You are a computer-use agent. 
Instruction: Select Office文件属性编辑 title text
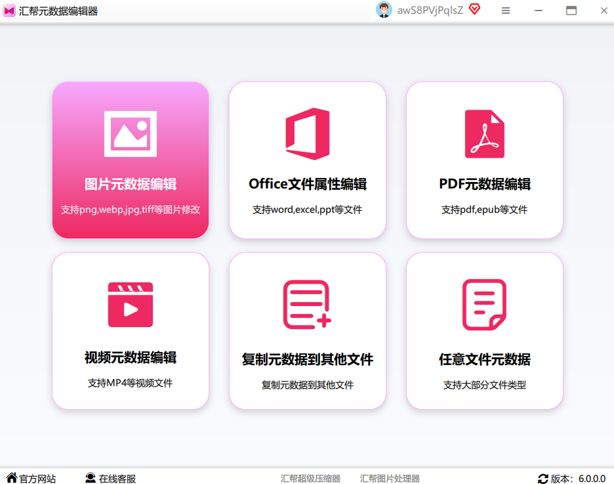[308, 184]
